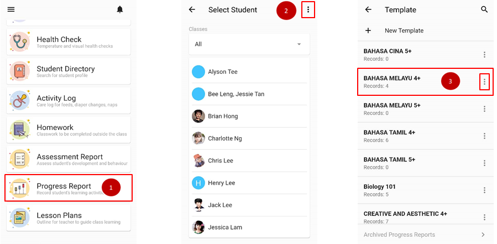Open the Health Check menu item
This screenshot has height=244, width=497.
(69, 42)
